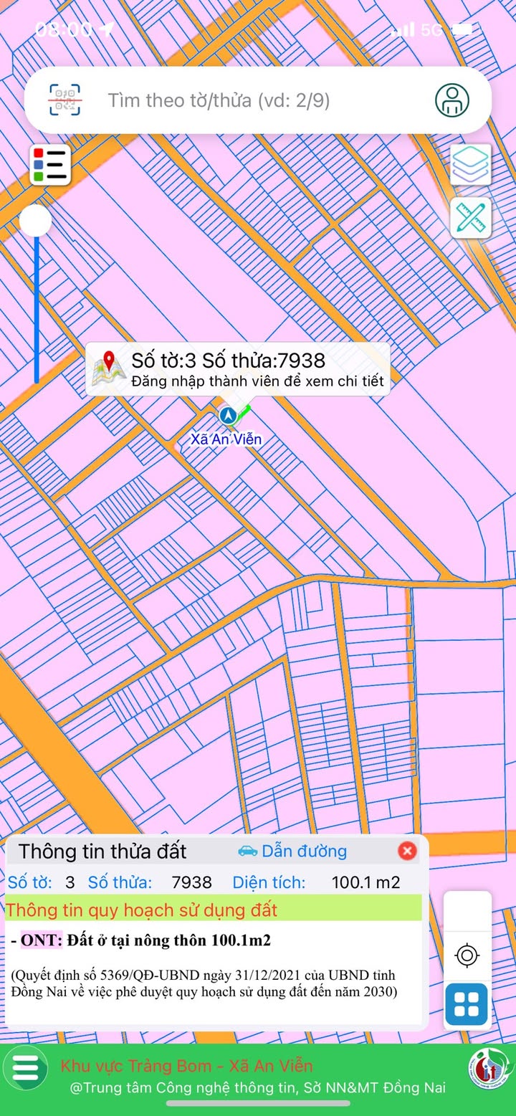Tap the Quyết định số 5369/QĐ-UBND text
The width and height of the screenshot is (516, 1116).
(204, 983)
